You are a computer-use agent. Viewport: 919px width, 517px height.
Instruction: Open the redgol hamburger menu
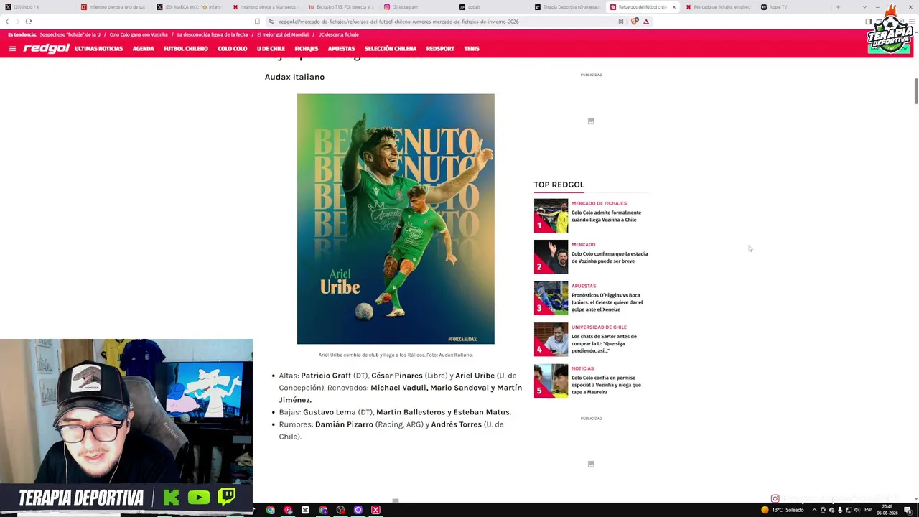pyautogui.click(x=12, y=49)
